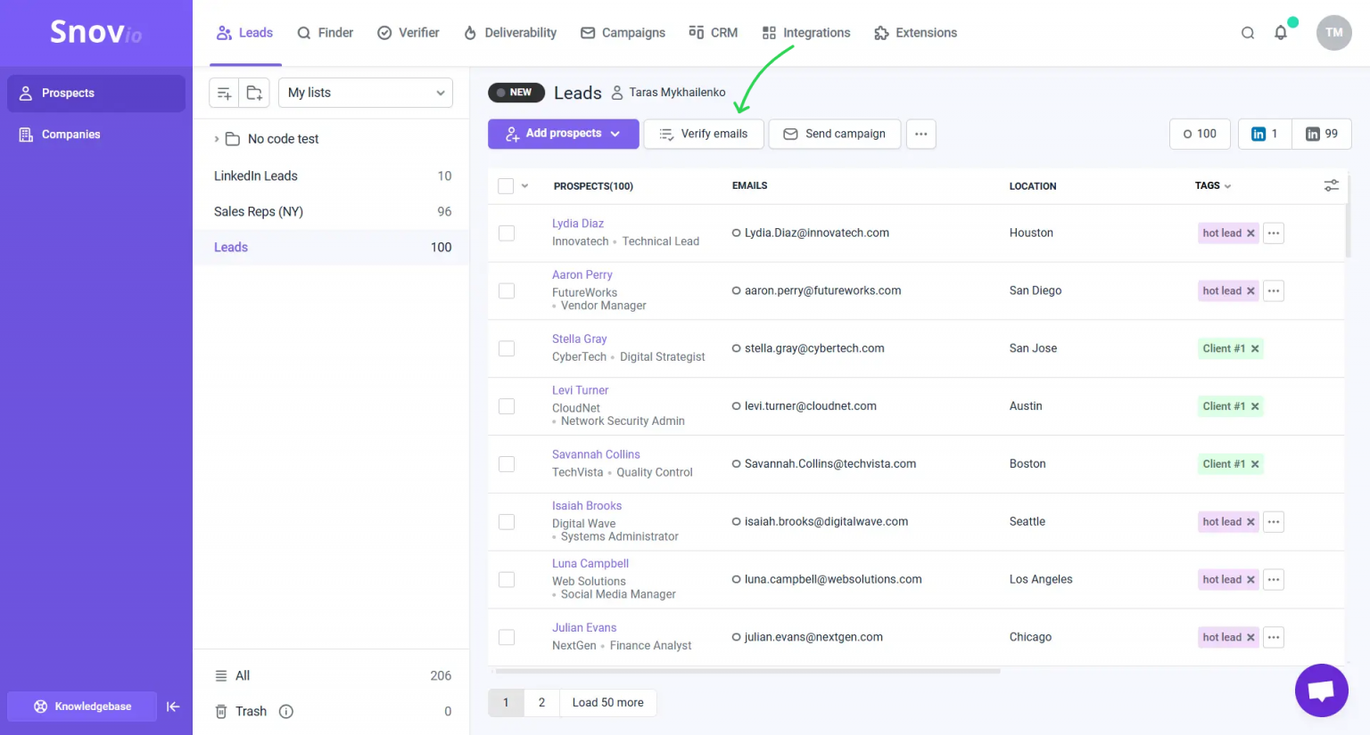This screenshot has width=1370, height=735.
Task: Select the Luna Campbell checkbox
Action: pos(507,579)
